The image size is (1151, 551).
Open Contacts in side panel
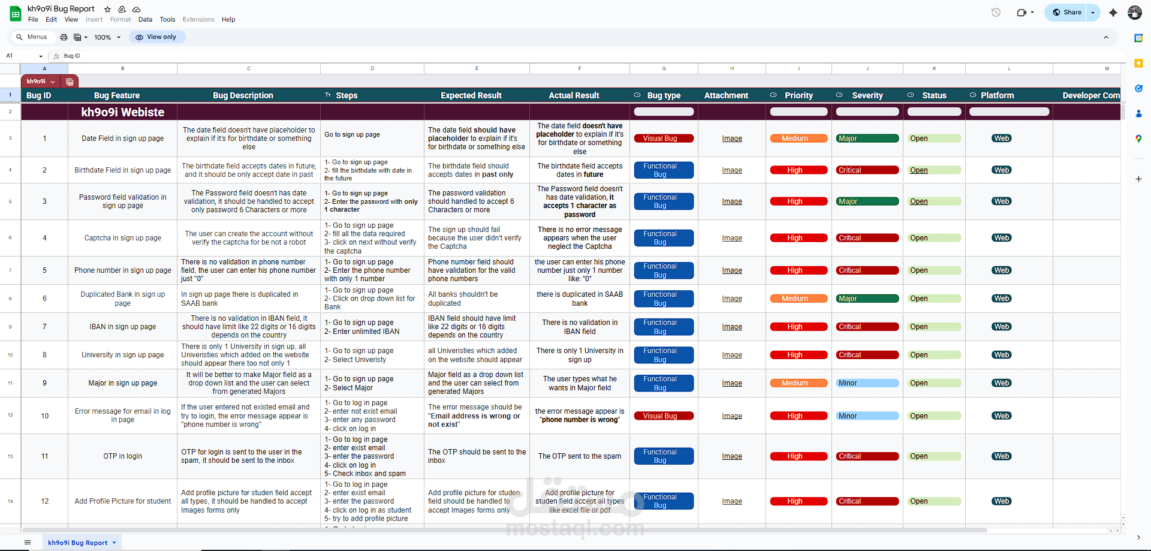(1138, 113)
